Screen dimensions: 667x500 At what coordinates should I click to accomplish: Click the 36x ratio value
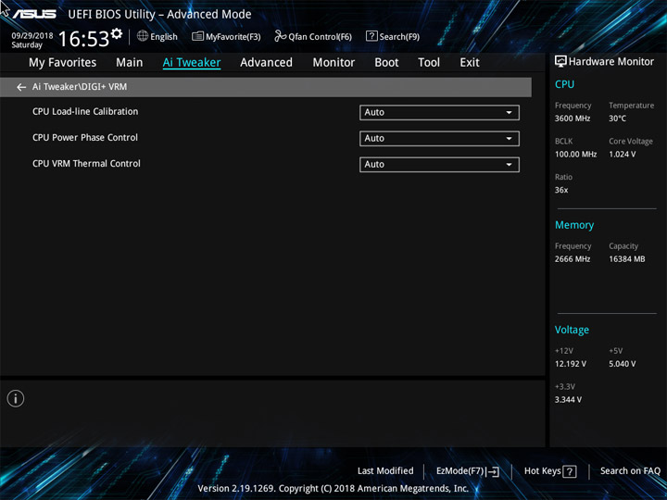[561, 190]
